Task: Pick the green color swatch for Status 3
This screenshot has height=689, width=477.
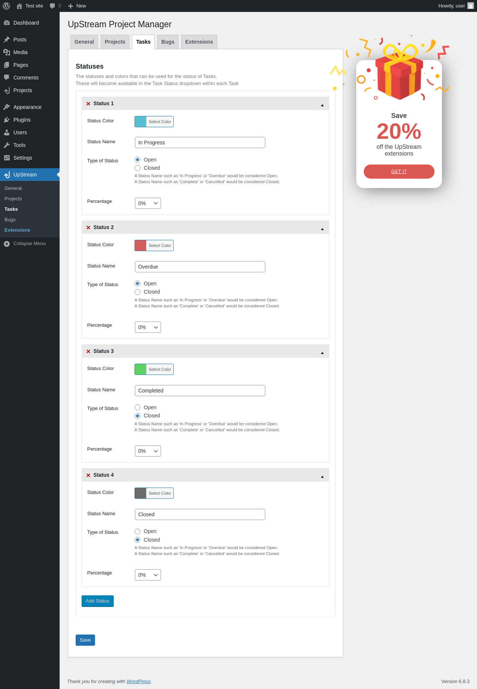Action: tap(140, 369)
